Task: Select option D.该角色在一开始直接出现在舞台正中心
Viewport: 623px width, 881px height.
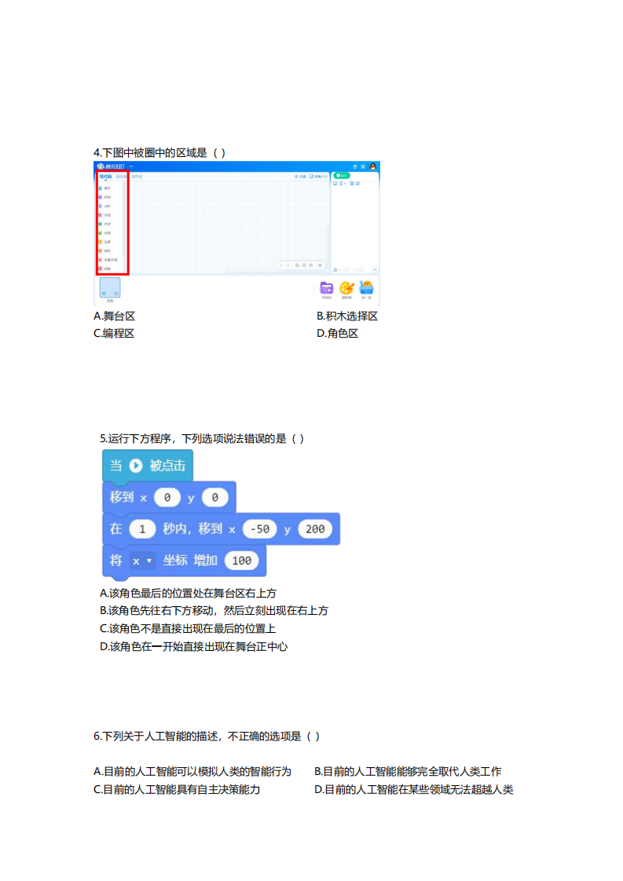Action: point(193,646)
